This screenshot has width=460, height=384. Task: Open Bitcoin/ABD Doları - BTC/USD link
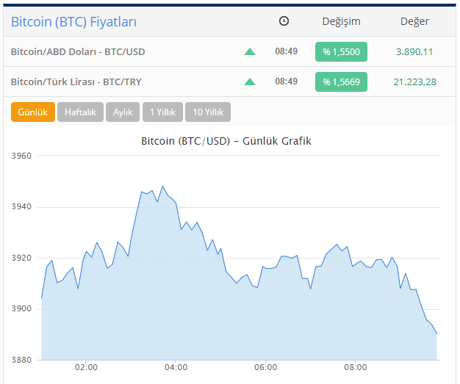pos(78,52)
